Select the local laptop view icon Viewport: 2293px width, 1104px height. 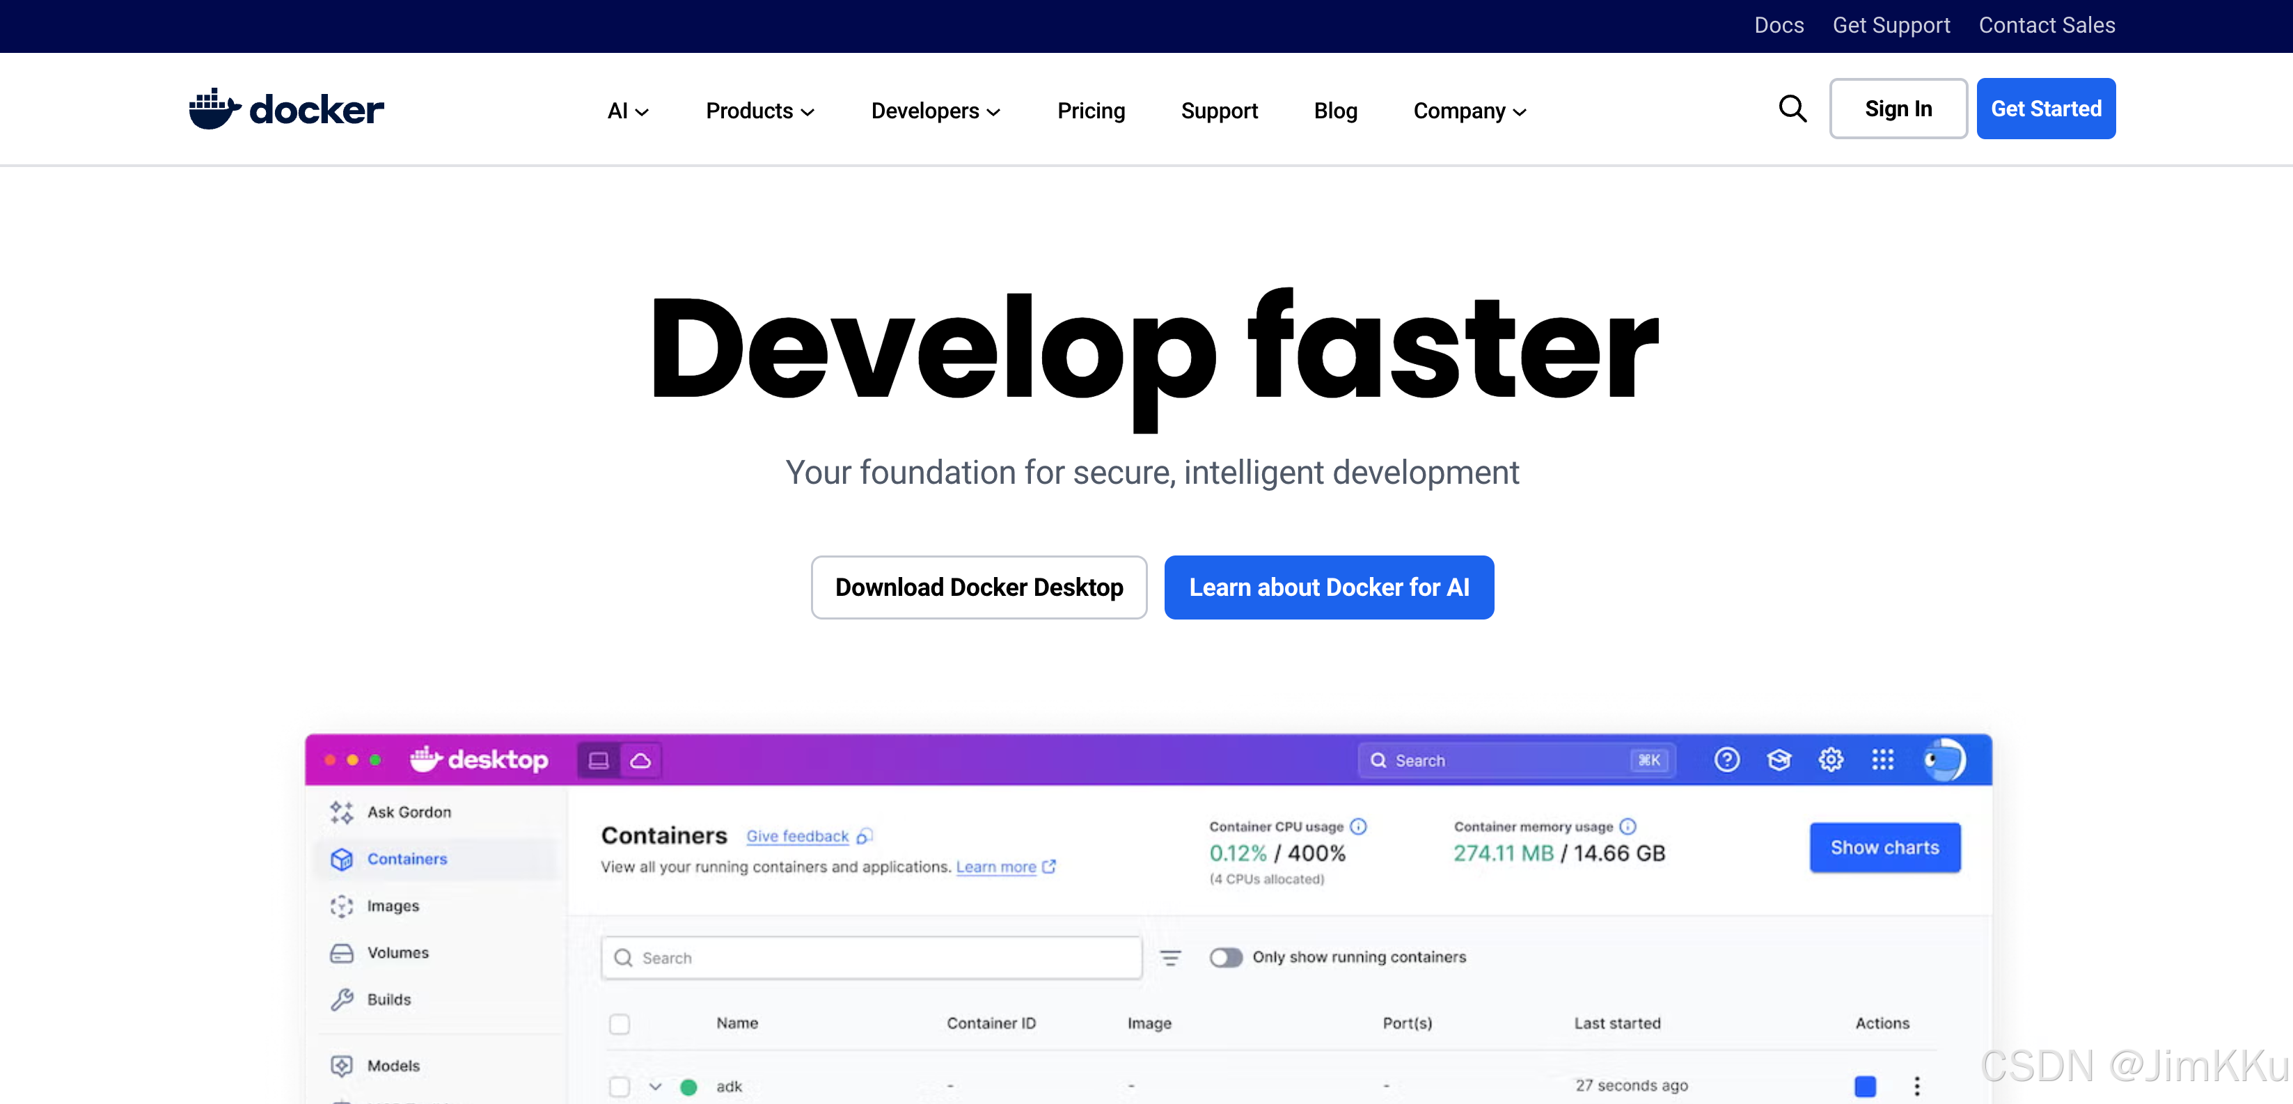(599, 760)
